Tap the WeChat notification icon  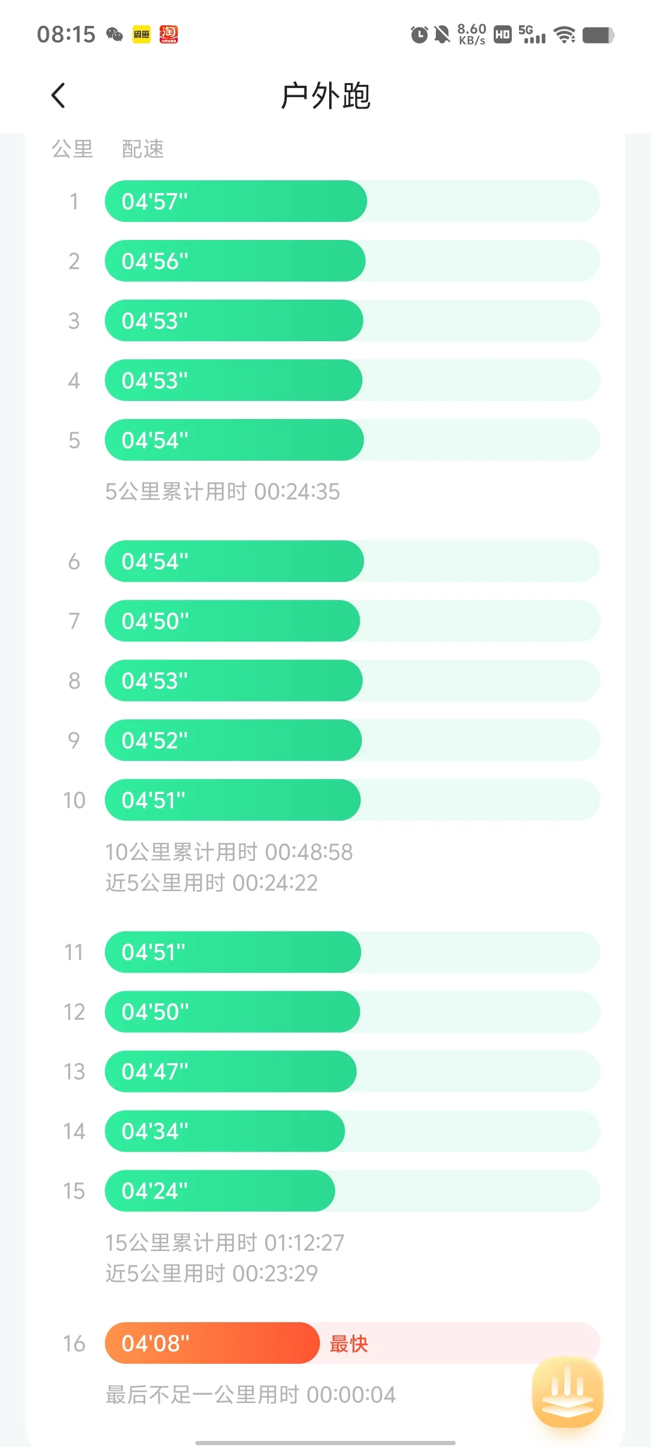click(115, 34)
